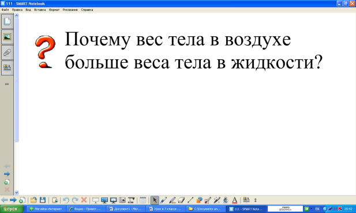This screenshot has height=213, width=356.
Task: Click green Nero search go arrow
Action: pyautogui.click(x=307, y=209)
